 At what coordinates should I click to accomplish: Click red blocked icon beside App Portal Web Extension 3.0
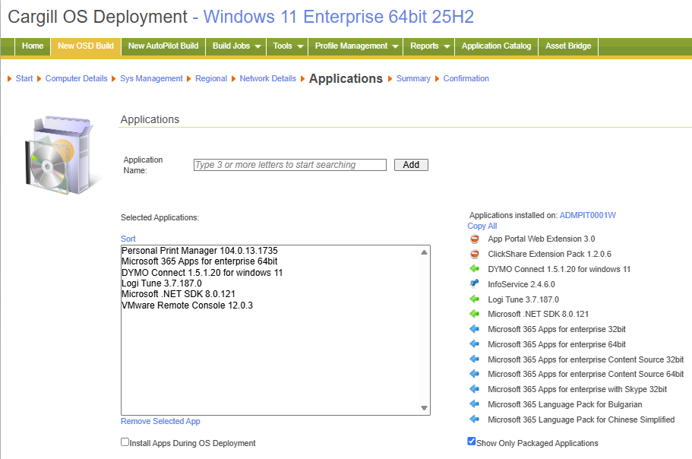(475, 239)
